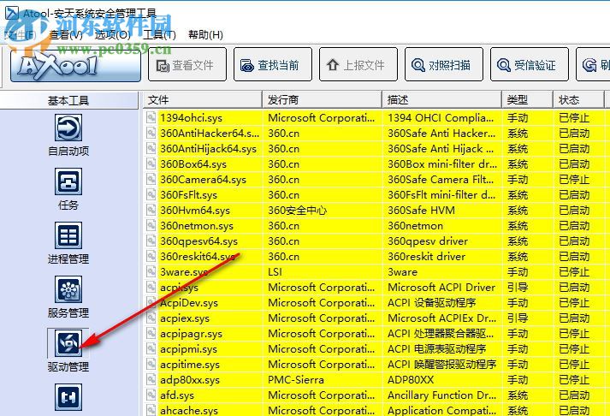Open the 工具(T) menu
The width and height of the screenshot is (610, 416).
click(x=159, y=35)
